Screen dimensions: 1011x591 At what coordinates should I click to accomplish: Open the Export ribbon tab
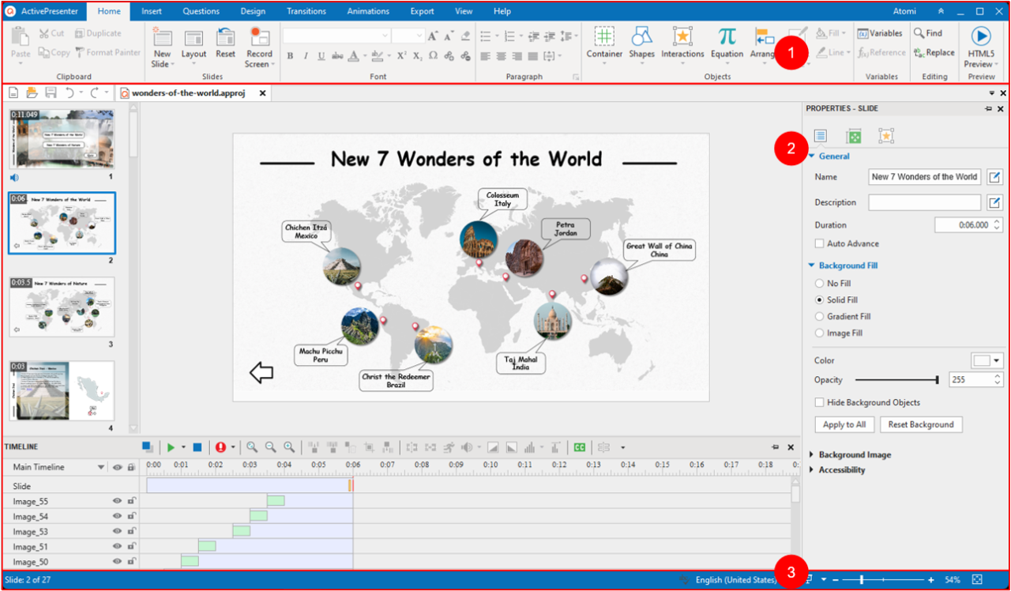[422, 10]
